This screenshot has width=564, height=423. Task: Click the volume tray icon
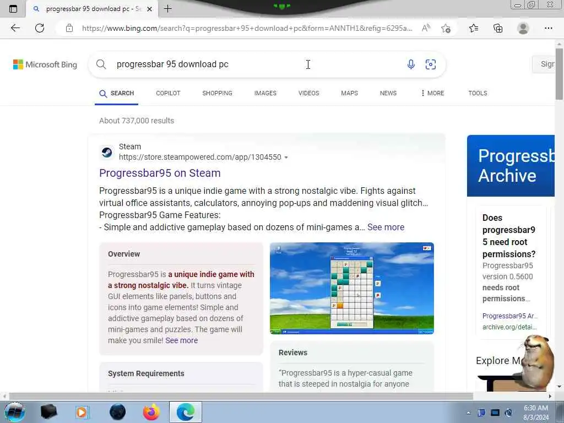pos(508,413)
